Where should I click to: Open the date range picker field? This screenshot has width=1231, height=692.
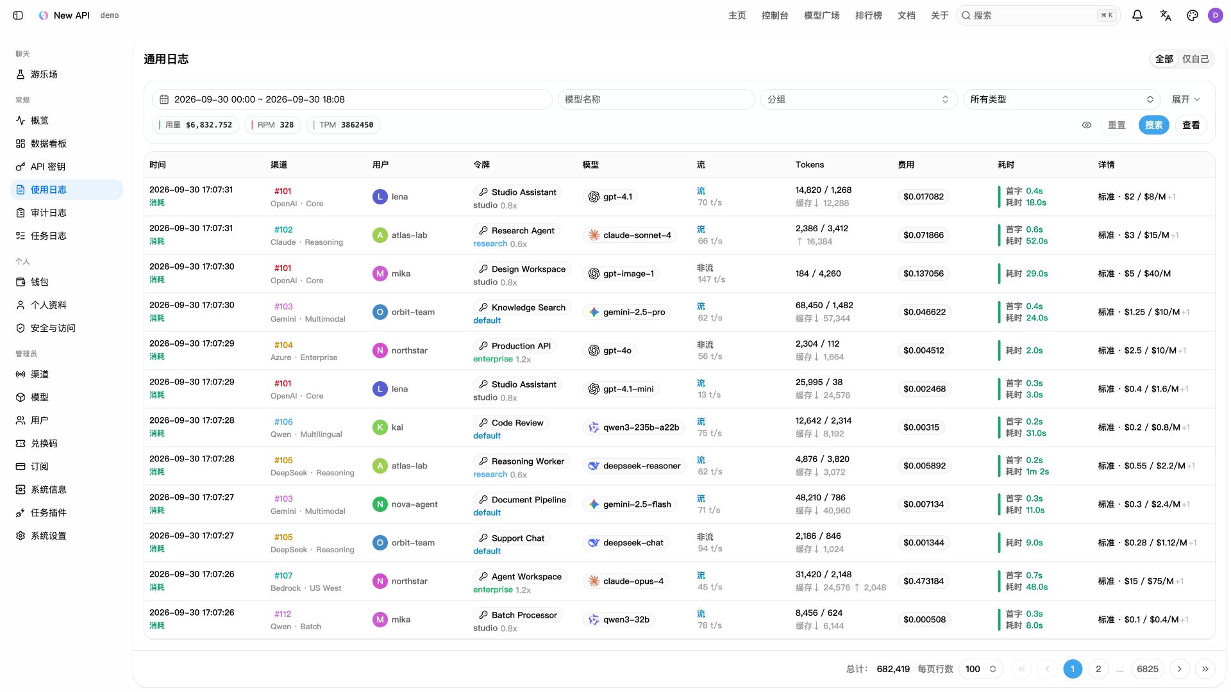click(x=352, y=99)
